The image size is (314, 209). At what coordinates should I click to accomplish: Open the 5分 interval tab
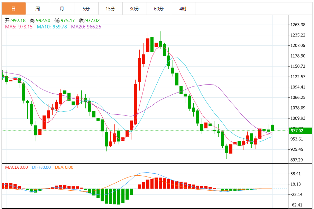pyautogui.click(x=86, y=9)
